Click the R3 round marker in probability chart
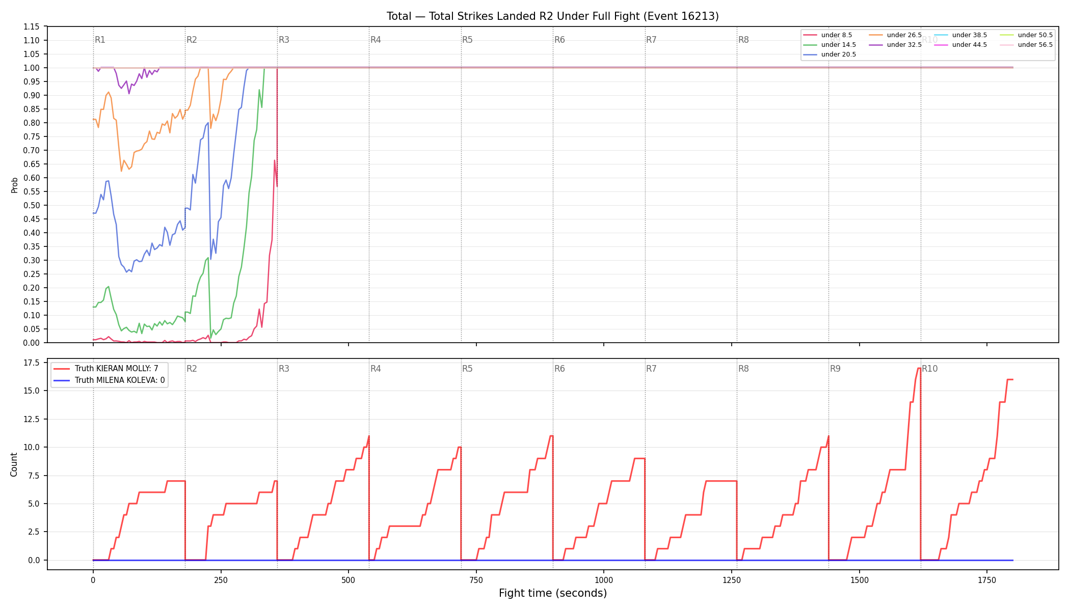 point(284,40)
